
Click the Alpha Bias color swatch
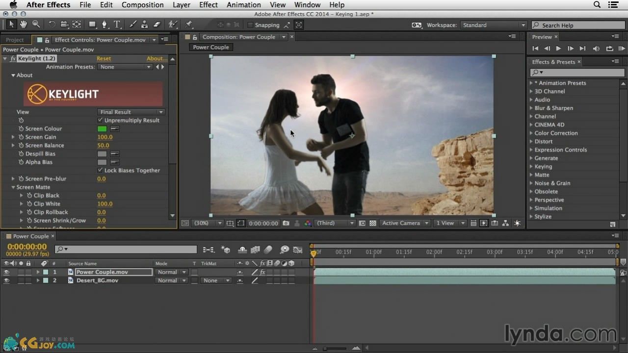tap(102, 162)
